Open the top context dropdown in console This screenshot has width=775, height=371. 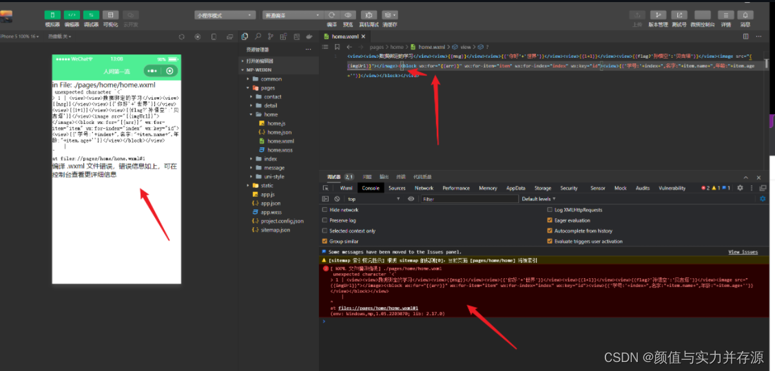[x=373, y=199]
